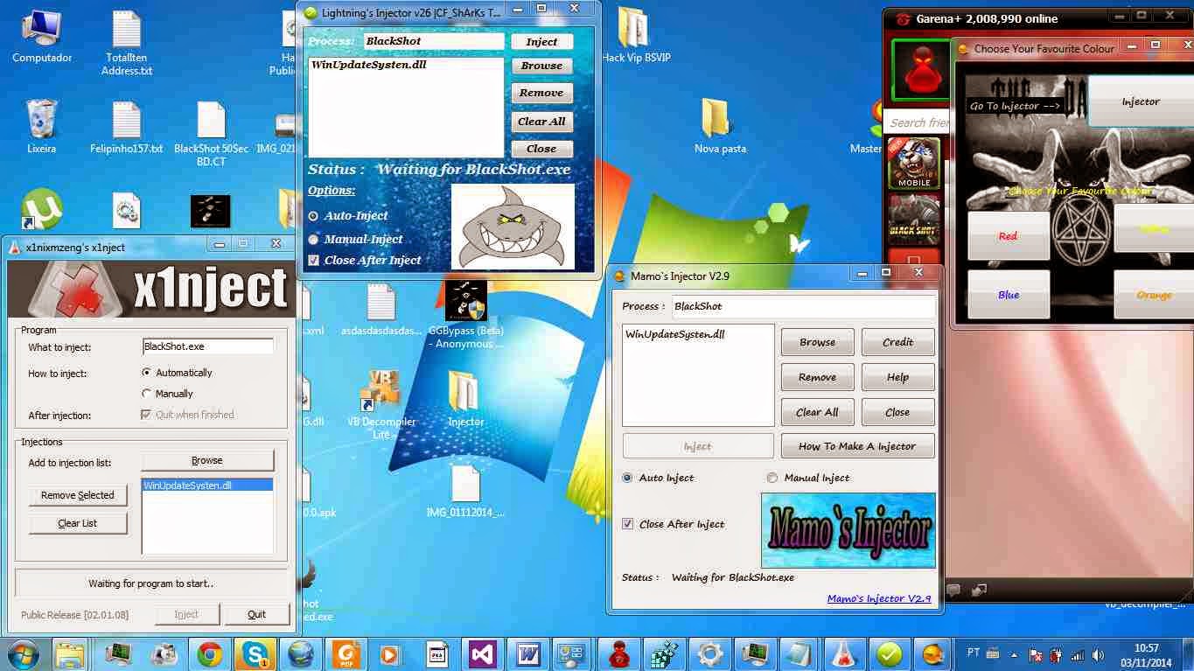Launch VB Decompiler Lite shortcut
Screen dimensions: 1194x671
point(381,405)
